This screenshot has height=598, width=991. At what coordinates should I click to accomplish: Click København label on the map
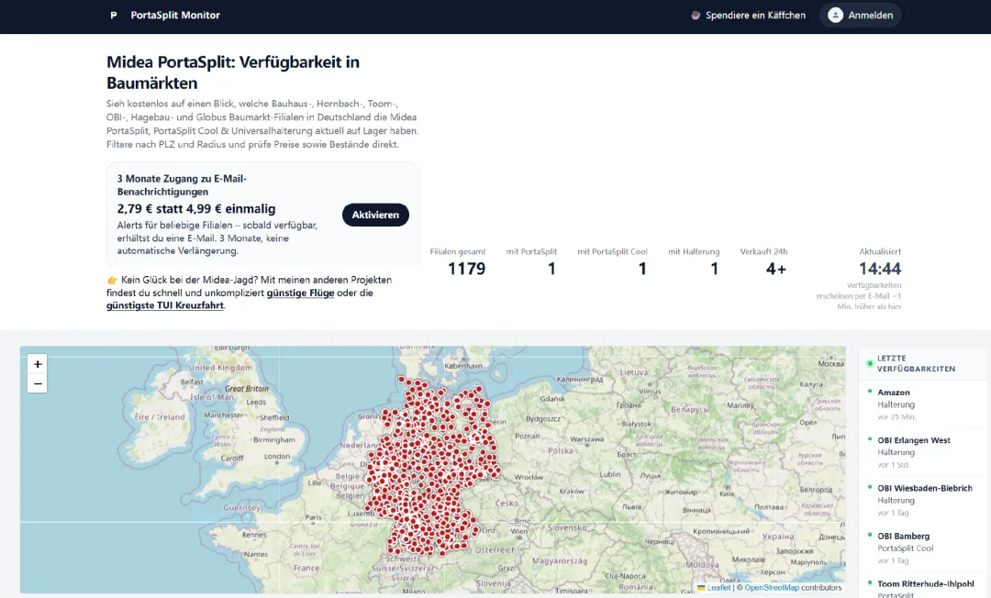pyautogui.click(x=463, y=366)
